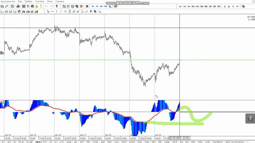
Task: Switch to the udsp tab
Action: click(69, 142)
